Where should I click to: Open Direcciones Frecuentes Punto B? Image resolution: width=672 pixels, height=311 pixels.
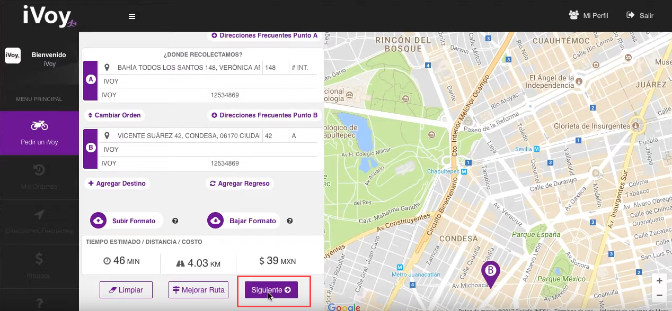264,115
